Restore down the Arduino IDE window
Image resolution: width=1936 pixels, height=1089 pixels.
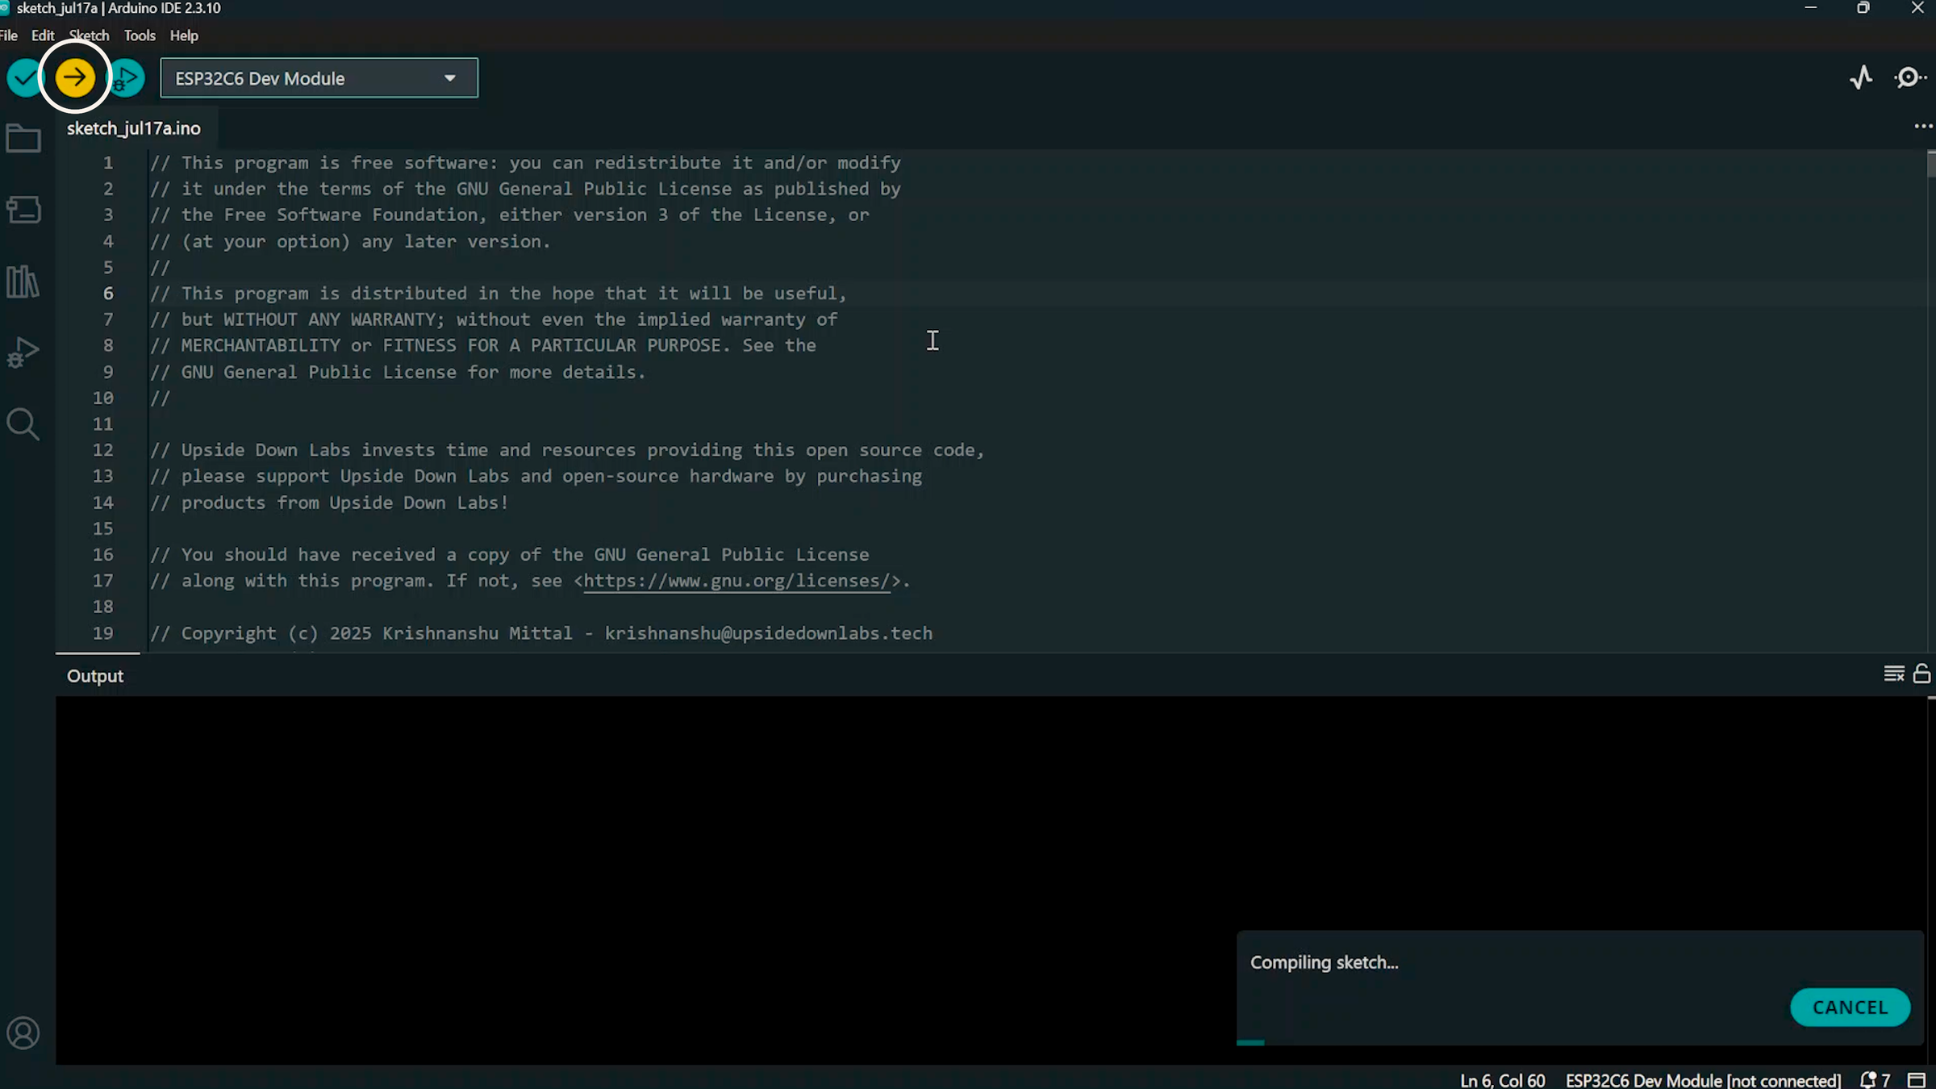click(x=1863, y=8)
